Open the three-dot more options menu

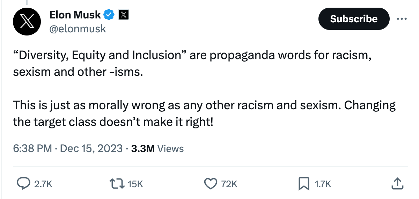[402, 18]
